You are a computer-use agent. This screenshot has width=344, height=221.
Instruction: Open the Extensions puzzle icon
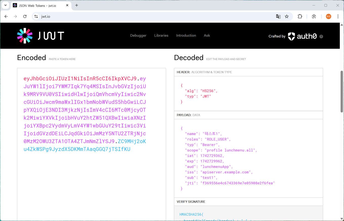pyautogui.click(x=300, y=16)
